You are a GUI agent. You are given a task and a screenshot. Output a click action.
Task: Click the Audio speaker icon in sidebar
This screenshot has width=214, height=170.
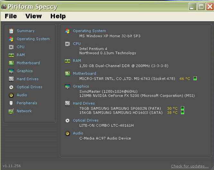[x=11, y=95]
